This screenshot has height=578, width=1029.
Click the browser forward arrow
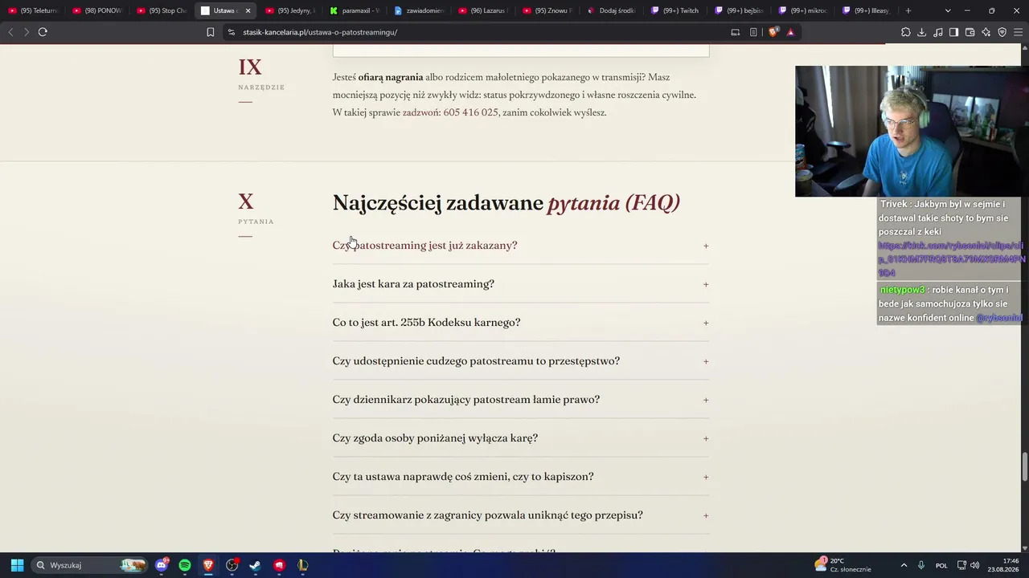pos(26,32)
